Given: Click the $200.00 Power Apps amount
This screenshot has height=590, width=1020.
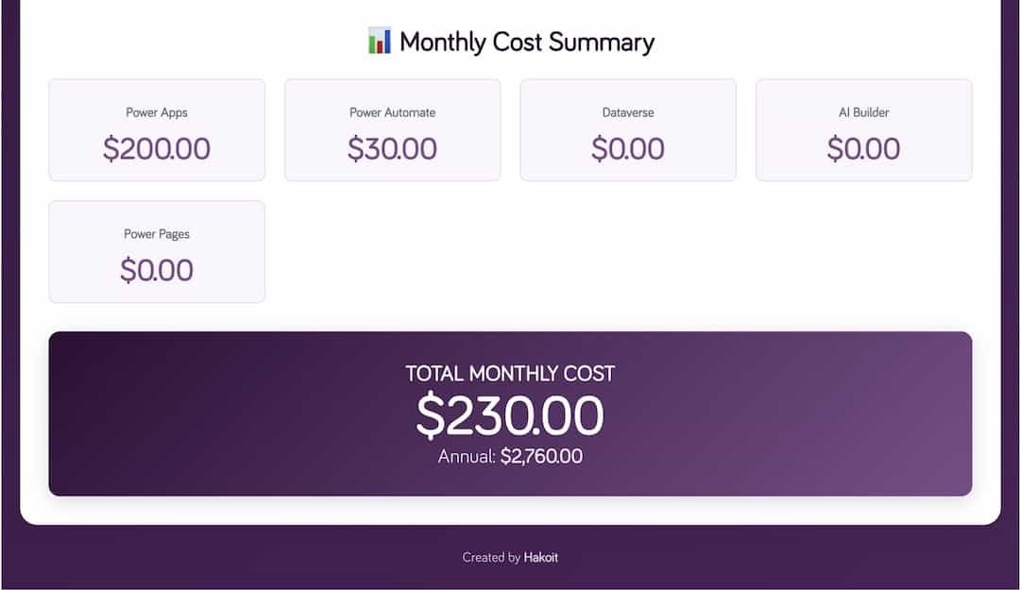Looking at the screenshot, I should coord(157,148).
